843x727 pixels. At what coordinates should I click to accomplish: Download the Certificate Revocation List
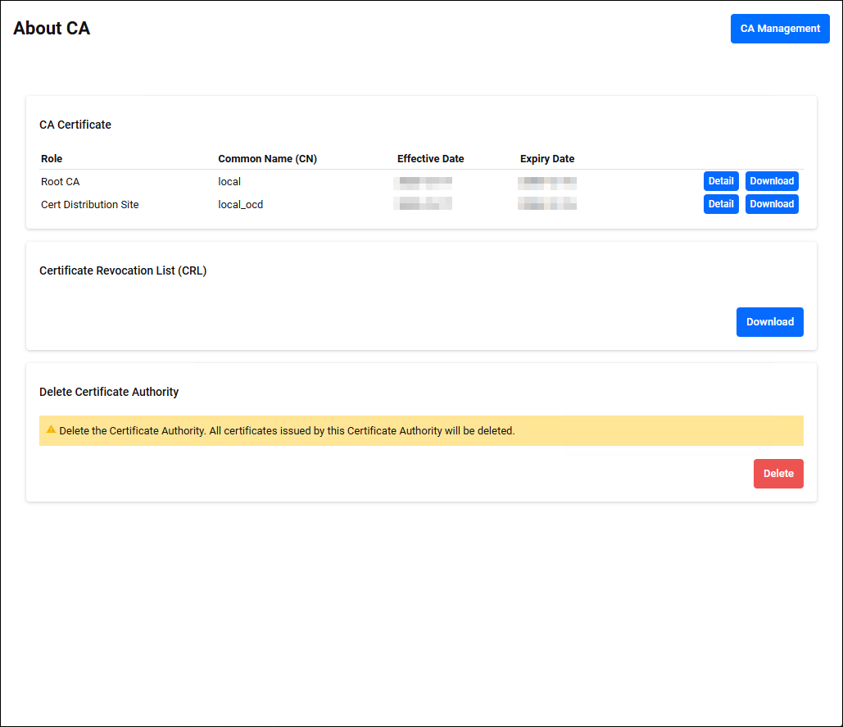(x=769, y=322)
